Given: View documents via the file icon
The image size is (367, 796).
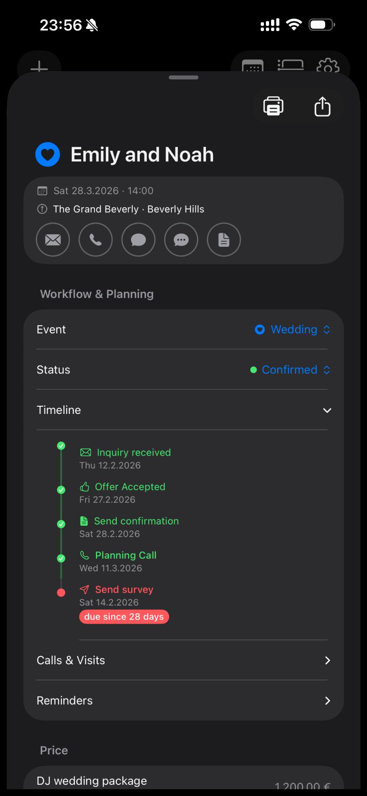Looking at the screenshot, I should tap(224, 240).
